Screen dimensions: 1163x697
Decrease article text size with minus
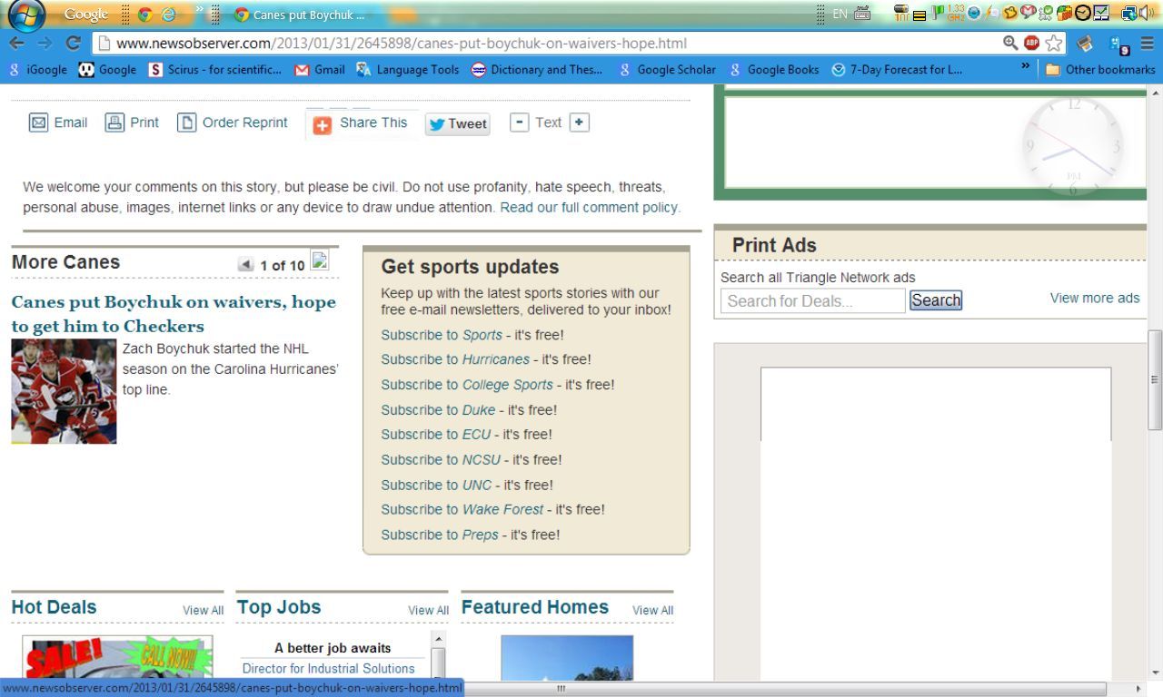(519, 123)
